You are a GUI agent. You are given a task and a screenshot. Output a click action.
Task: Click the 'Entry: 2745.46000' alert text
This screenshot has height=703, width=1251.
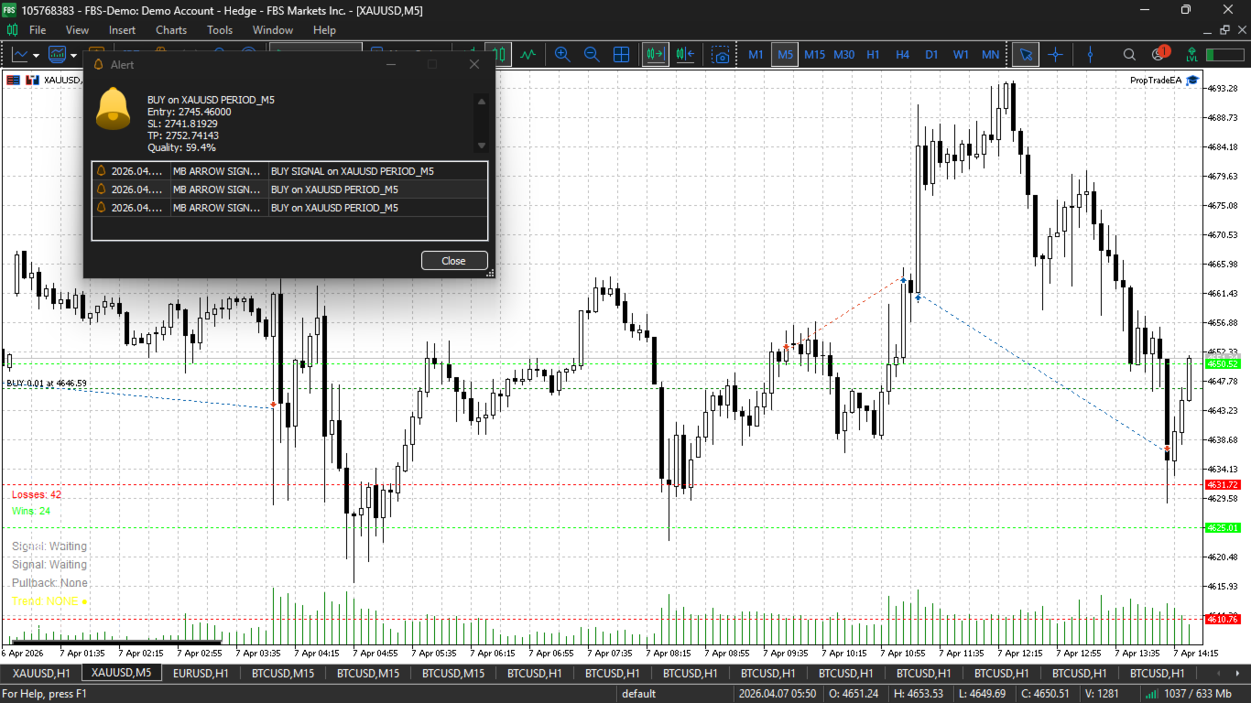point(190,112)
